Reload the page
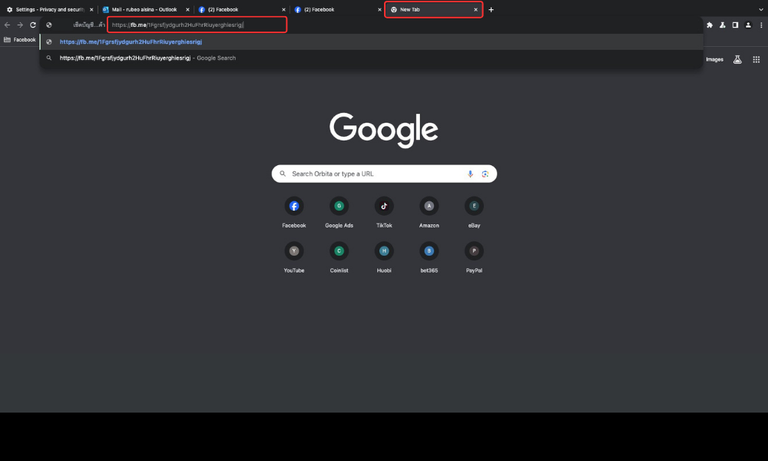 [x=33, y=25]
